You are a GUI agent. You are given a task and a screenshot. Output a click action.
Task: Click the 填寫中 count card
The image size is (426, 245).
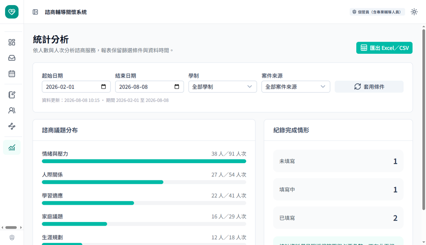point(338,189)
